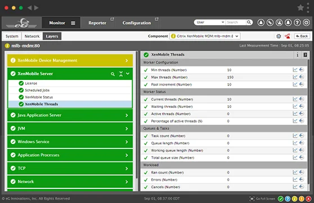Click the star bookmark icon in title bar
314x203 pixels.
pyautogui.click(x=300, y=8)
